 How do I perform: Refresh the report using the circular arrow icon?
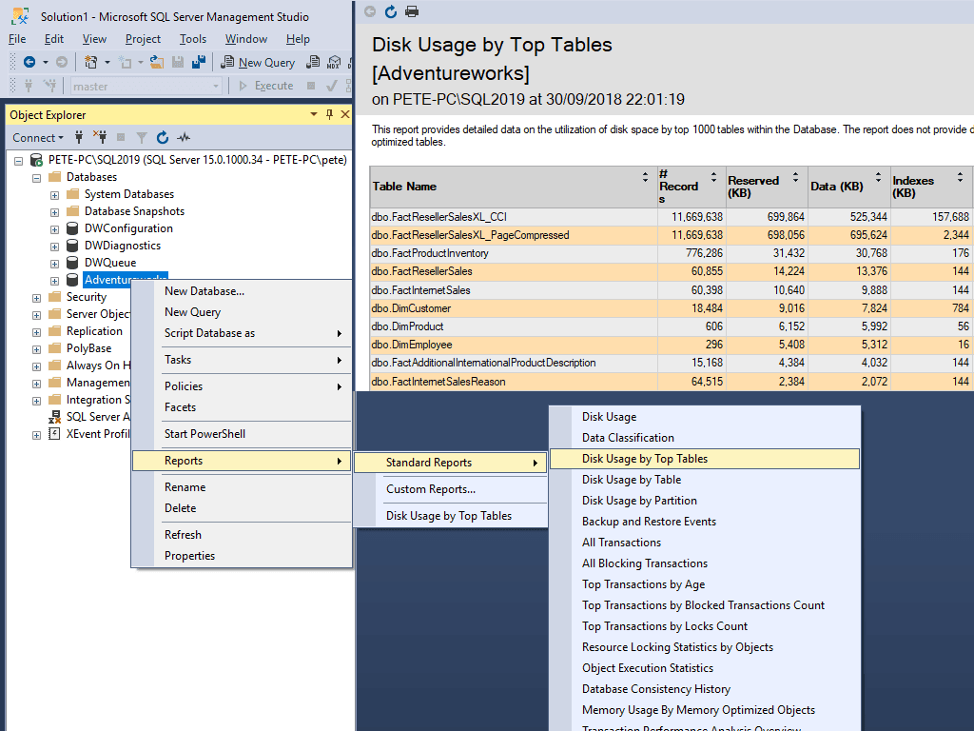click(391, 11)
